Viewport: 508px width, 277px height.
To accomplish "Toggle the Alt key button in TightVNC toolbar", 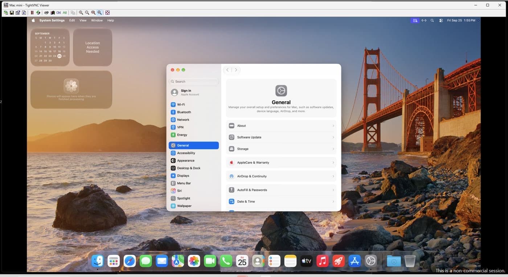I will [x=65, y=13].
